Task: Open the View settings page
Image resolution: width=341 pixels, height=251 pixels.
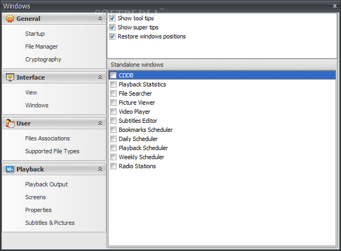Action: point(31,92)
